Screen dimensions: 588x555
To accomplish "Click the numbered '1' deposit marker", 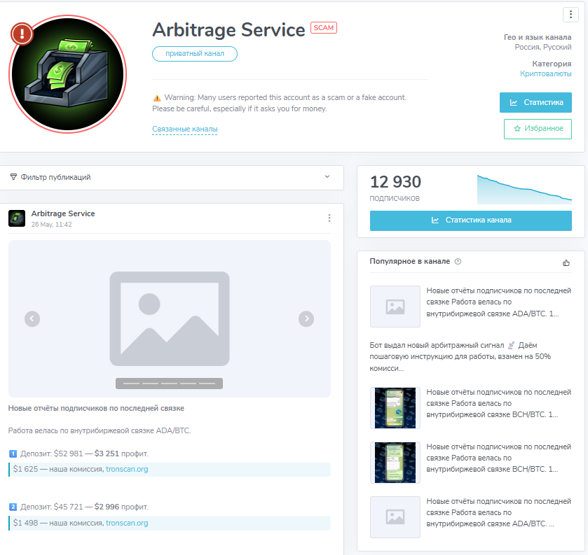I will pos(13,454).
